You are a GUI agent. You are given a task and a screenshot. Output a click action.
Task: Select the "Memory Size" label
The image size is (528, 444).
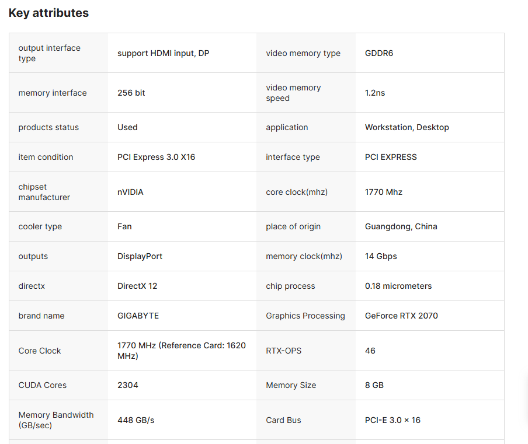click(291, 386)
